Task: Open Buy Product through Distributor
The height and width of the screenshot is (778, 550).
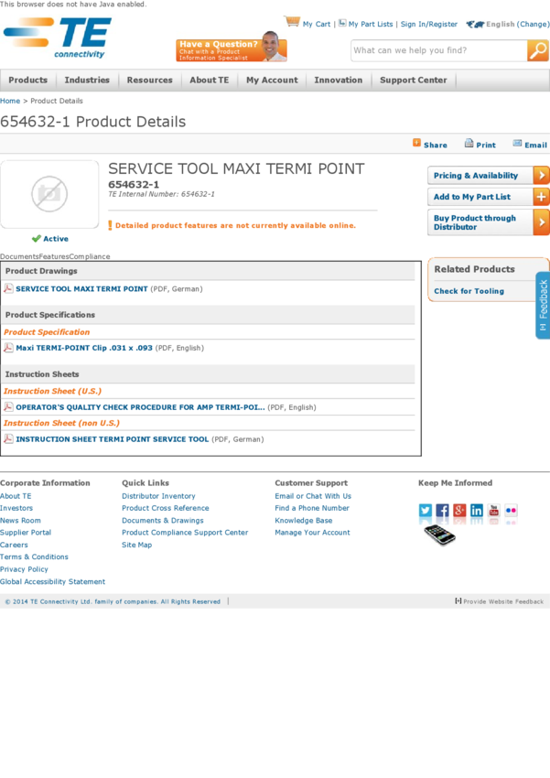Action: click(x=488, y=222)
